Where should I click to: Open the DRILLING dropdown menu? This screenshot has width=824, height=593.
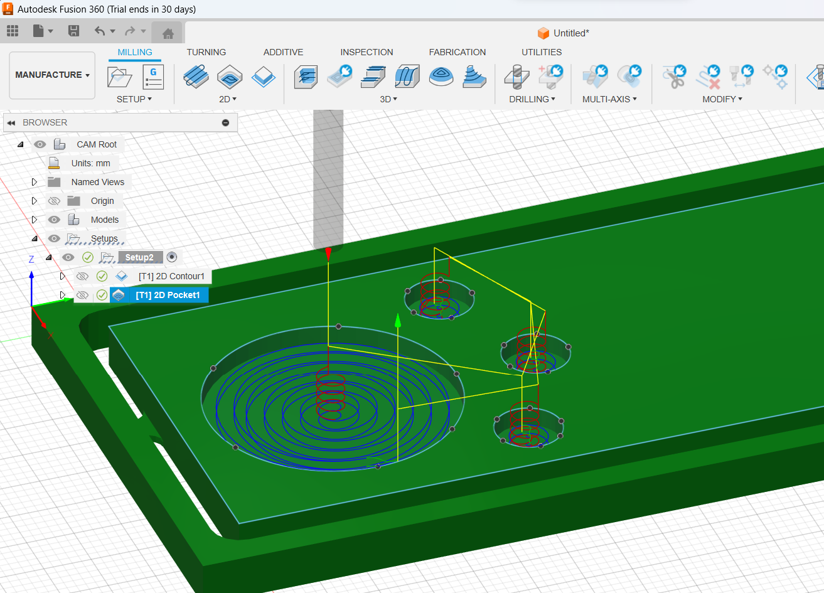pyautogui.click(x=532, y=99)
